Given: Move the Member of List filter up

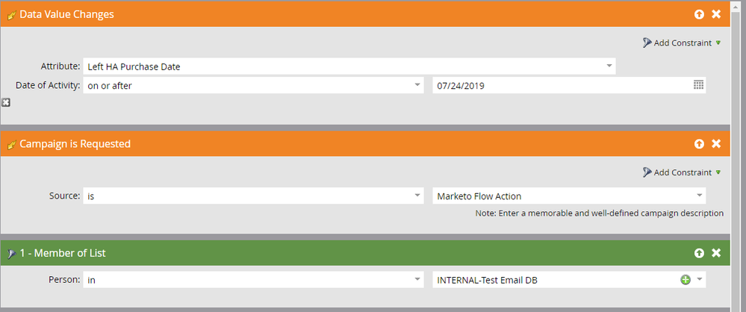Looking at the screenshot, I should coord(699,253).
